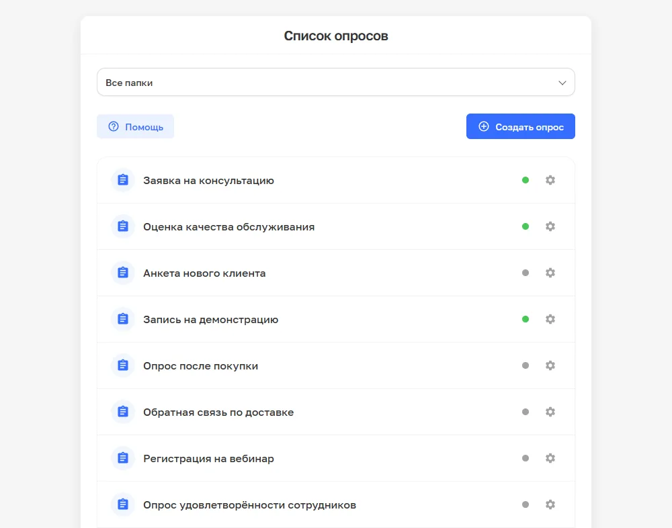This screenshot has height=528, width=672.
Task: Click the Помощь help button
Action: [136, 126]
